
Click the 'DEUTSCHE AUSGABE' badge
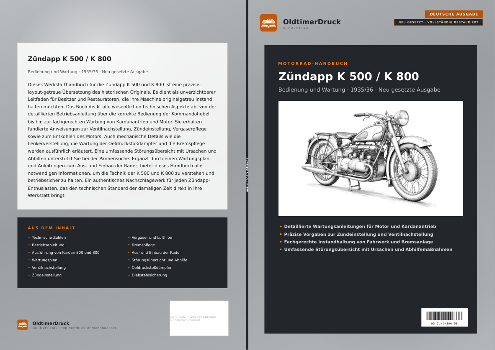(x=454, y=14)
